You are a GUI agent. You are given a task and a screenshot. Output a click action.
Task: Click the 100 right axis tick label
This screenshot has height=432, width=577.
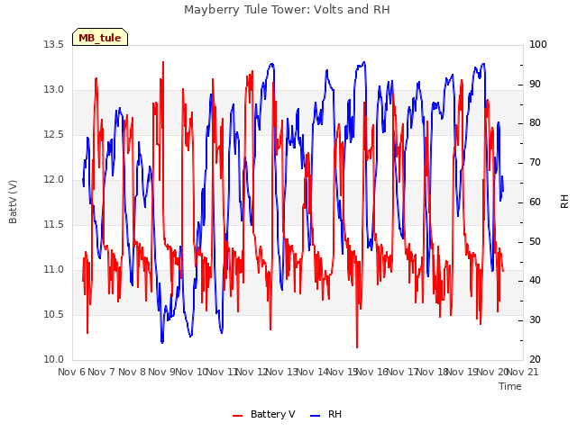click(538, 45)
